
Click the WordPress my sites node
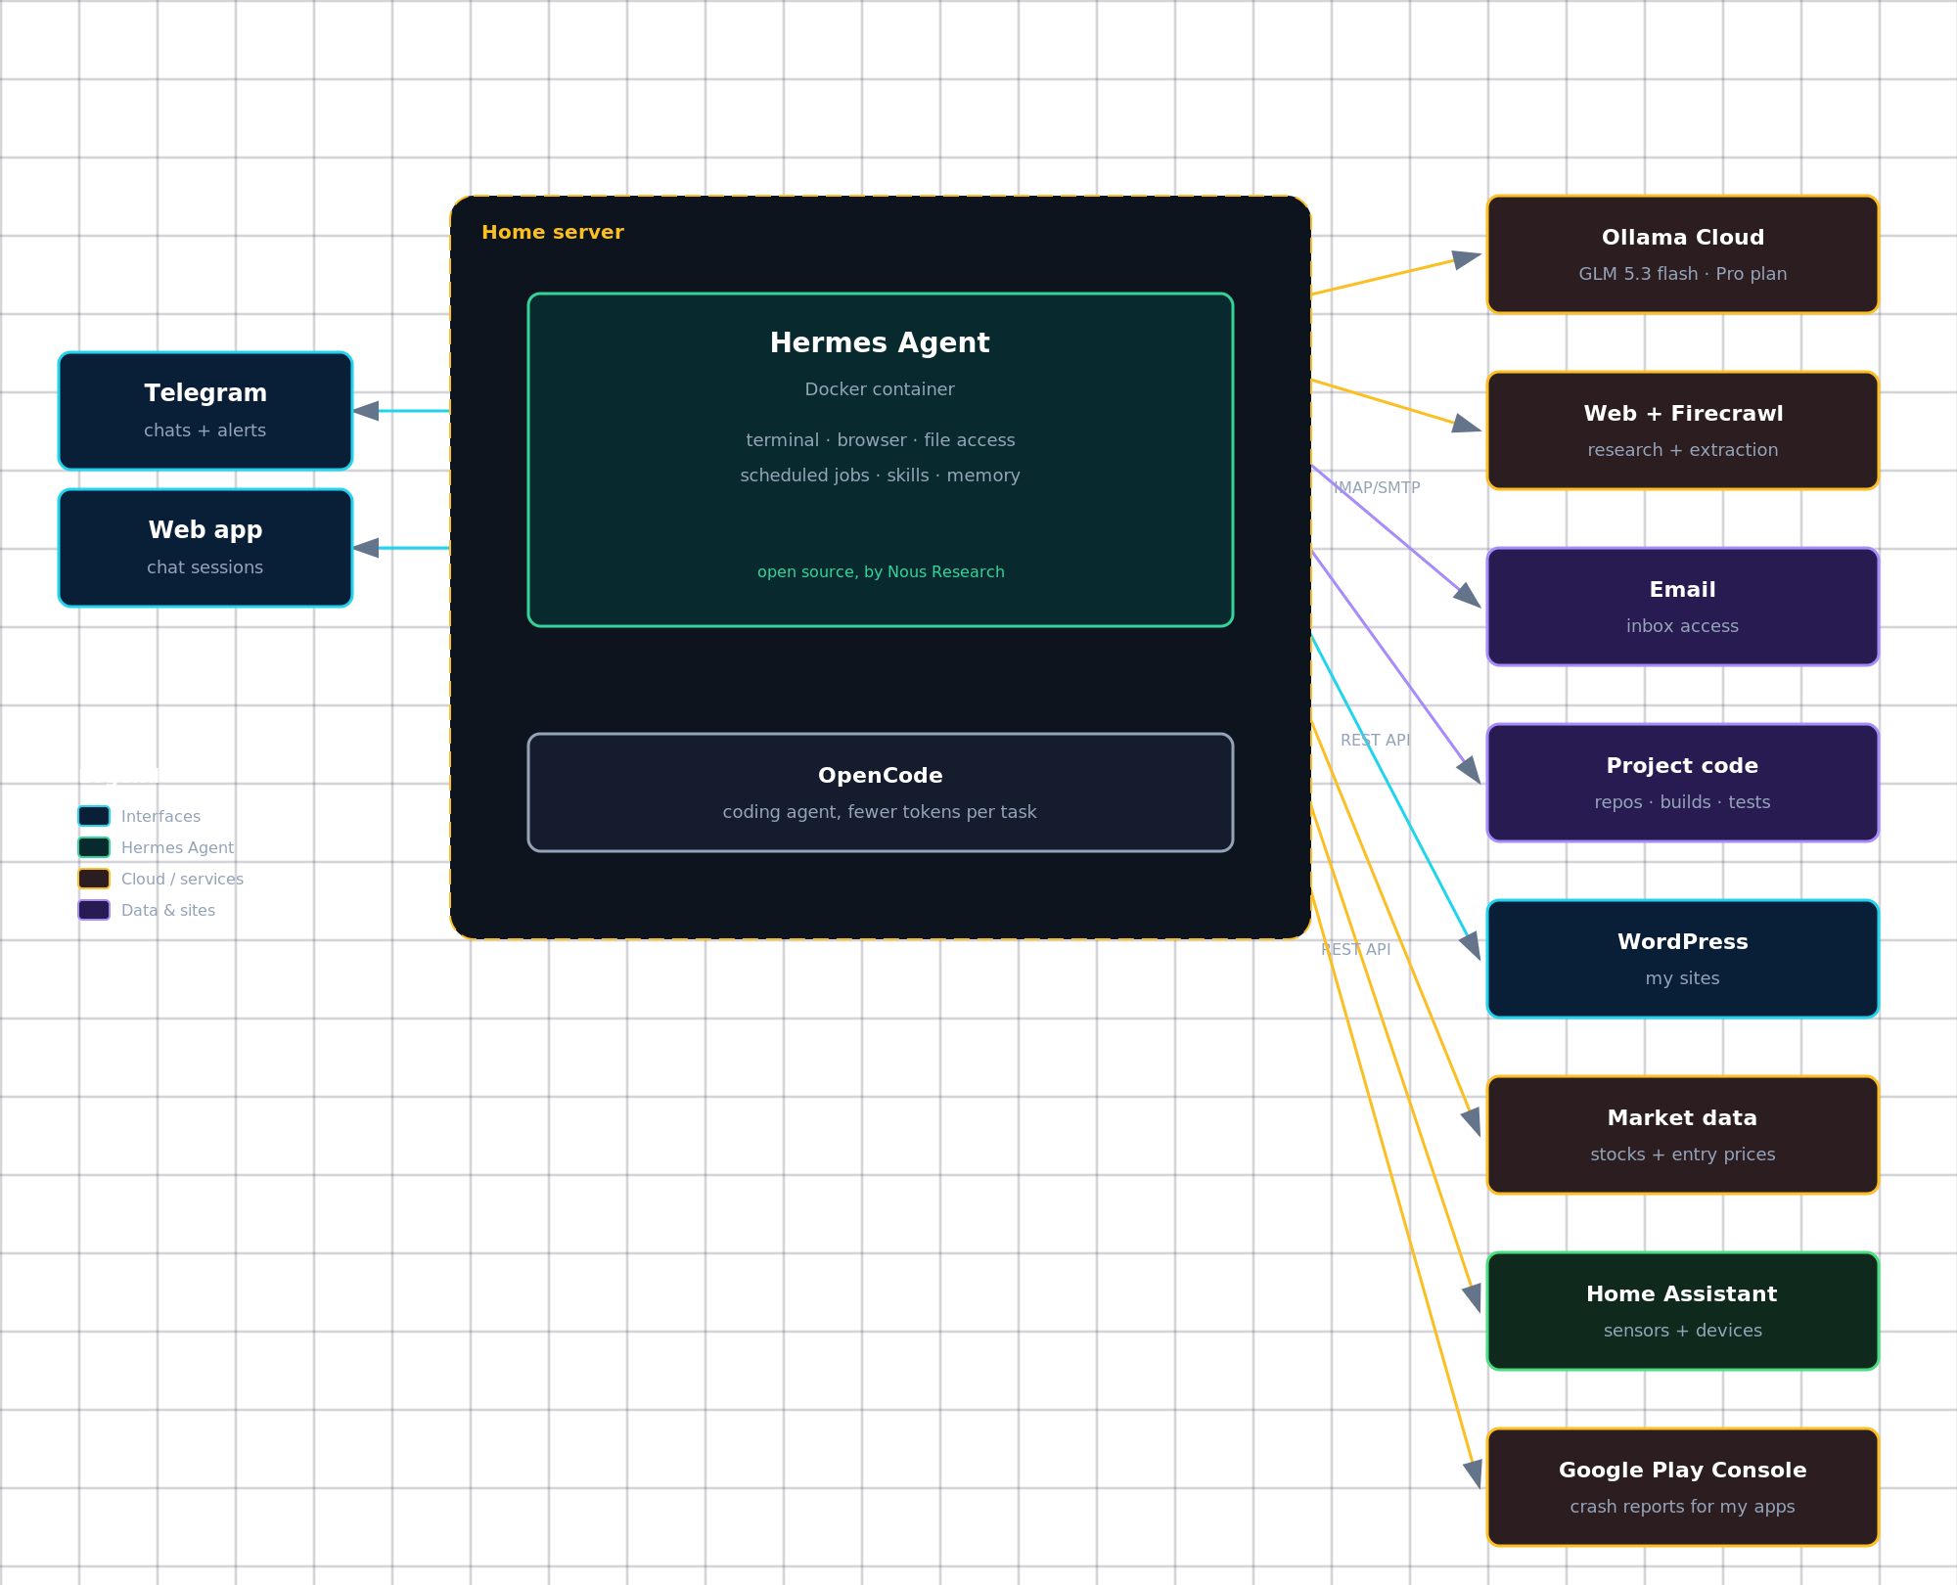click(1683, 959)
